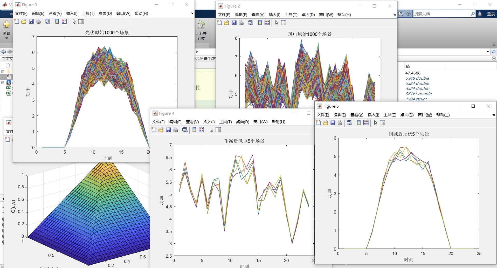Enable Edit Plot arrow in Figure 2
This screenshot has width=497, height=268.
point(277,23)
